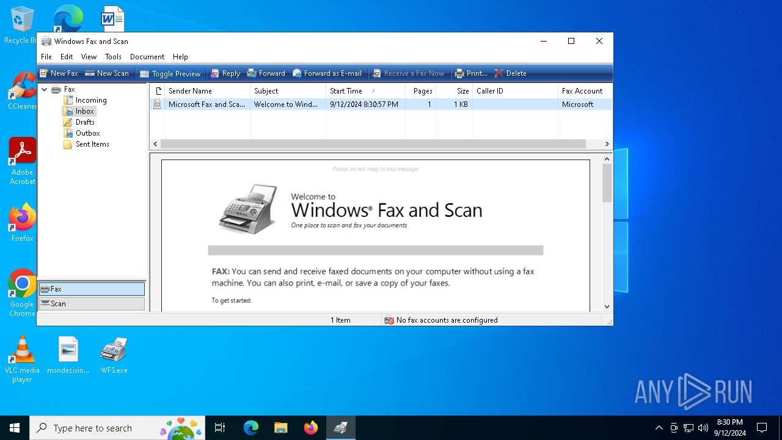This screenshot has width=782, height=440.
Task: Open Adobe Acrobat desktop shortcut
Action: point(22,161)
